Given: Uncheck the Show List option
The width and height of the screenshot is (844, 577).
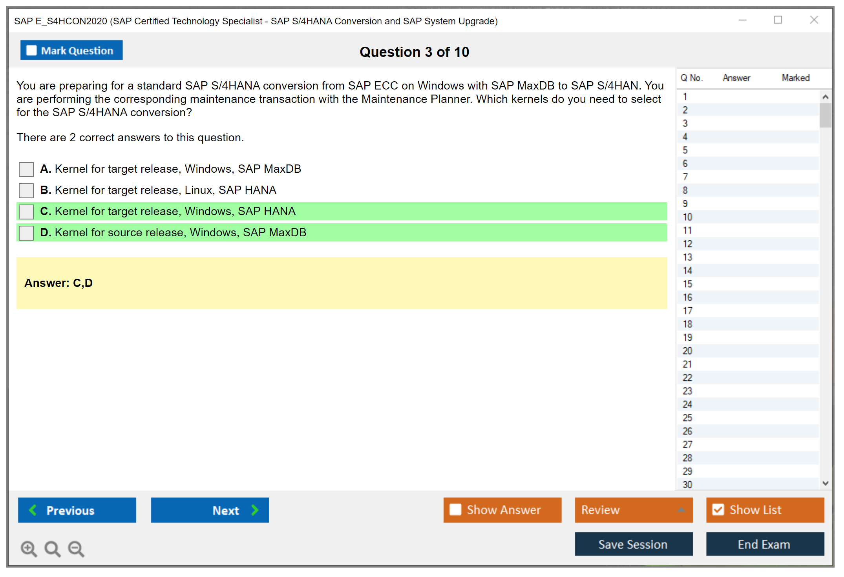Looking at the screenshot, I should [x=718, y=509].
